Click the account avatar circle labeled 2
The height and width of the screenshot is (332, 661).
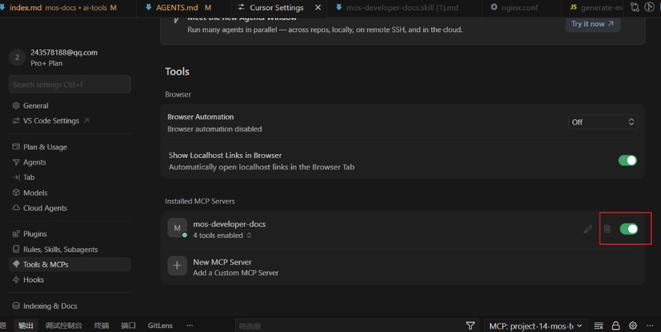(17, 57)
